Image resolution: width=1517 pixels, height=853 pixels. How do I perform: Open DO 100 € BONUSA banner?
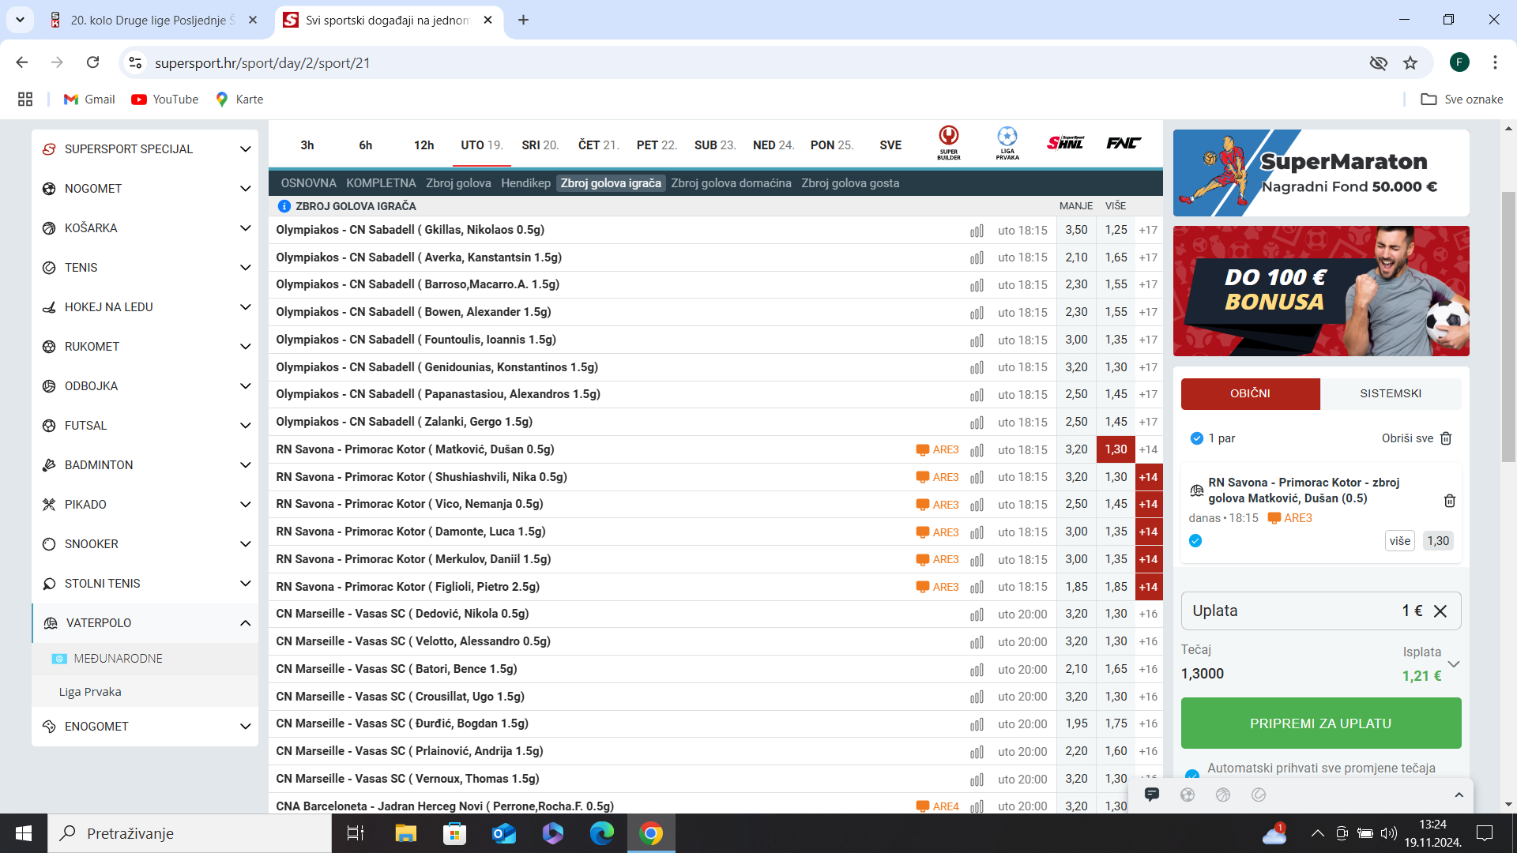pos(1321,291)
